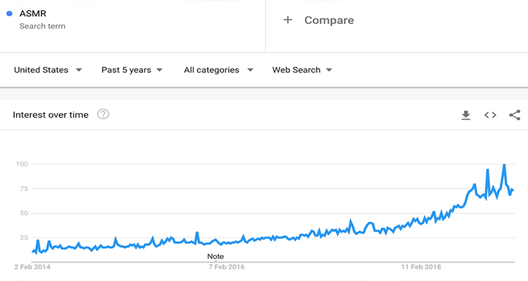Open the embed code icon
This screenshot has height=281, width=528.
490,115
